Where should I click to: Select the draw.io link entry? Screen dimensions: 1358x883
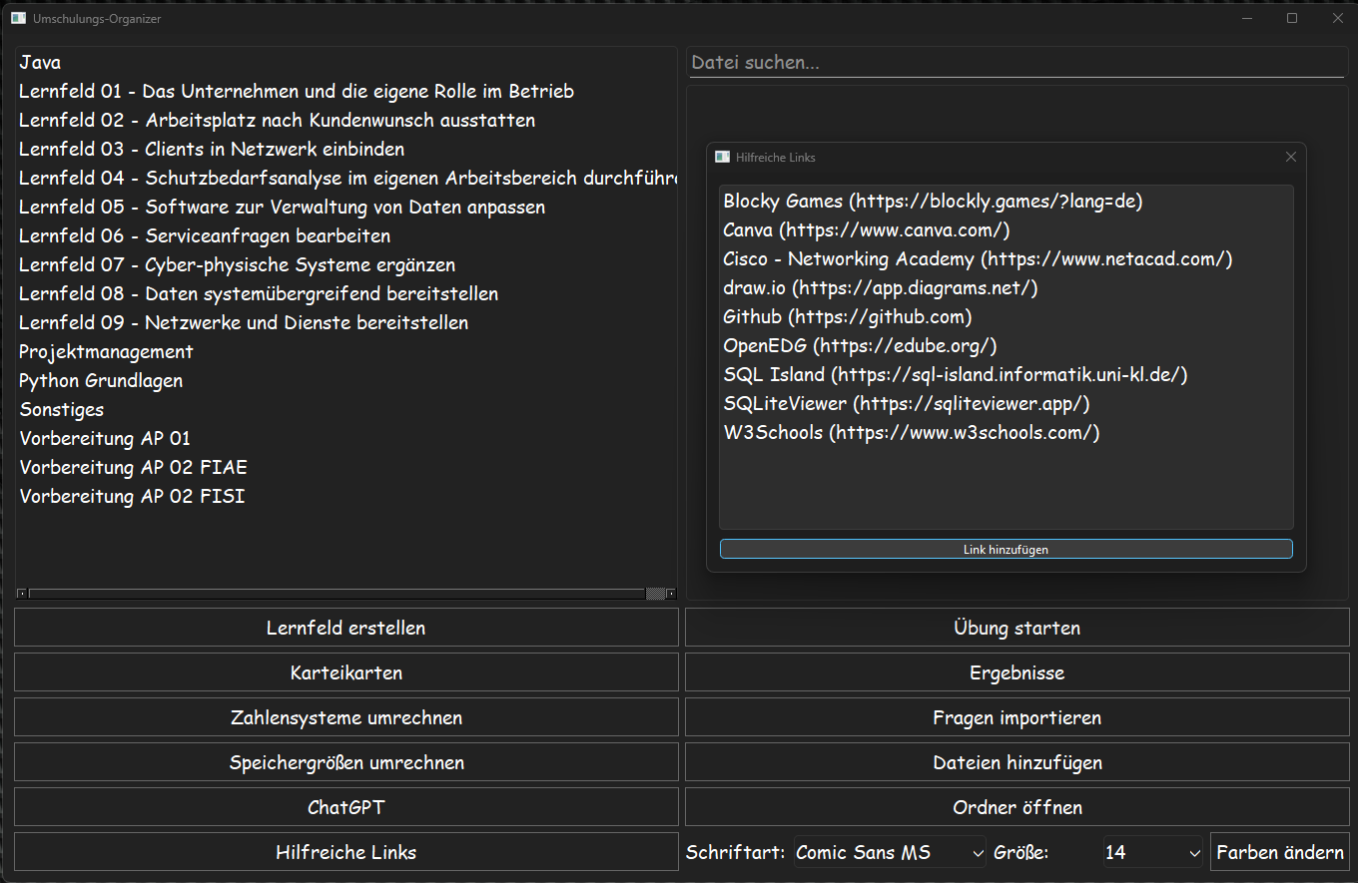click(1006, 287)
